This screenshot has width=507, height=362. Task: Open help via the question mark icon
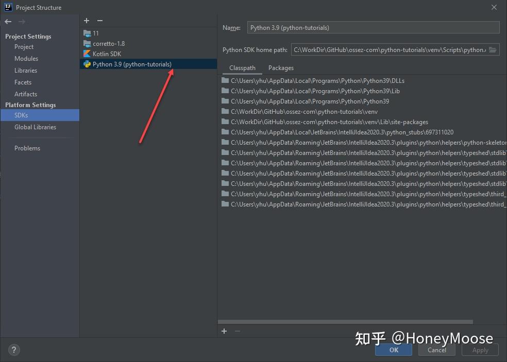click(13, 350)
